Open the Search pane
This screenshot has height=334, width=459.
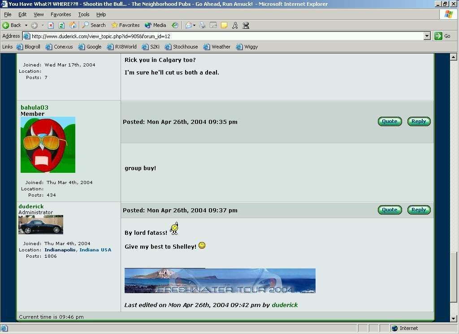point(94,25)
